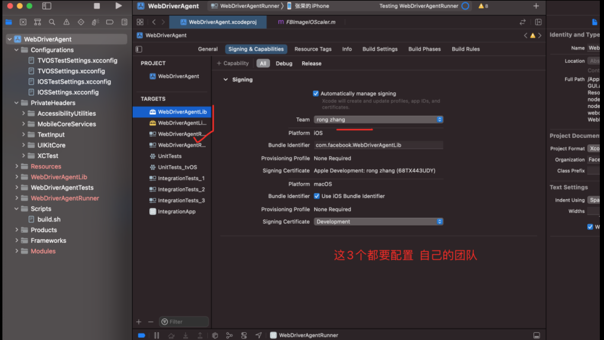Toggle the editor review swap icon
604x340 pixels.
pos(522,22)
